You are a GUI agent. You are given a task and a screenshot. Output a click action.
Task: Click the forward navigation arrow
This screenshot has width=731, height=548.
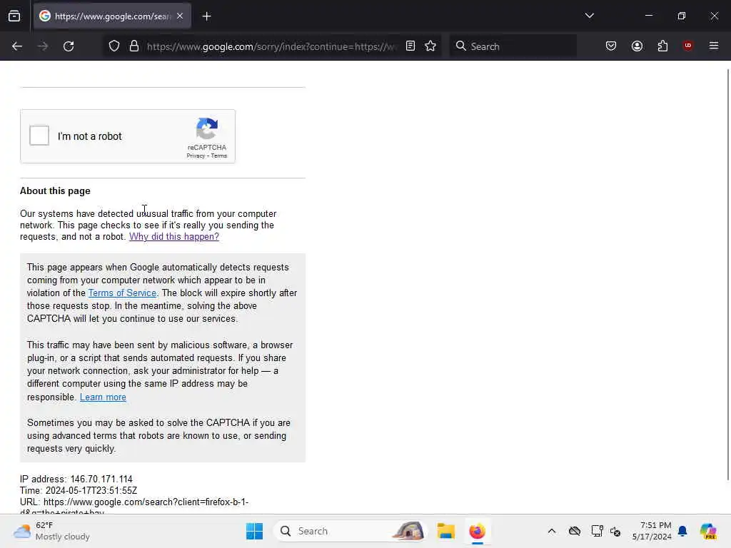click(43, 46)
